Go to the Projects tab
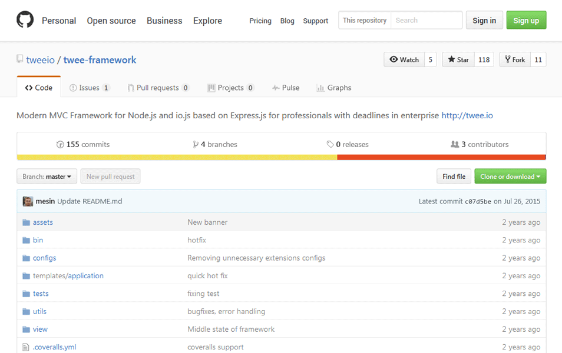This screenshot has width=562, height=353. 231,88
